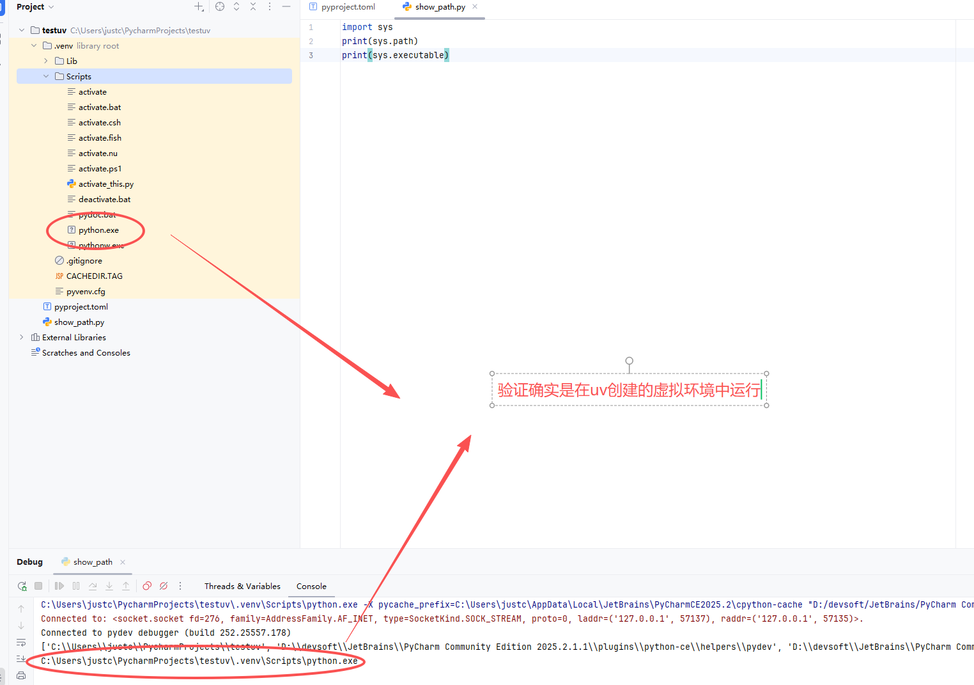Toggle soft-wrap in the console gutter
974x685 pixels.
[21, 642]
